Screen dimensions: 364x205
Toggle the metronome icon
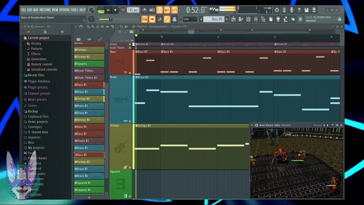pos(145,10)
